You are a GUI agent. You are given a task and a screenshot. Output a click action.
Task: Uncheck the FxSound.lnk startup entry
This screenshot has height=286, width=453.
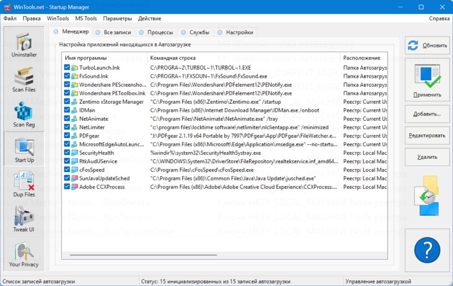tap(67, 76)
